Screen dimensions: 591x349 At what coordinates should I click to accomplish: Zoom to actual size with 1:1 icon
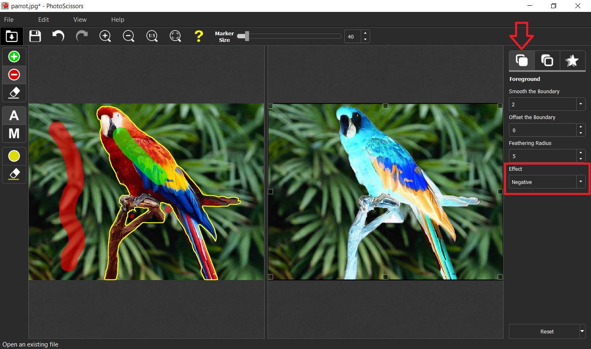click(x=152, y=36)
